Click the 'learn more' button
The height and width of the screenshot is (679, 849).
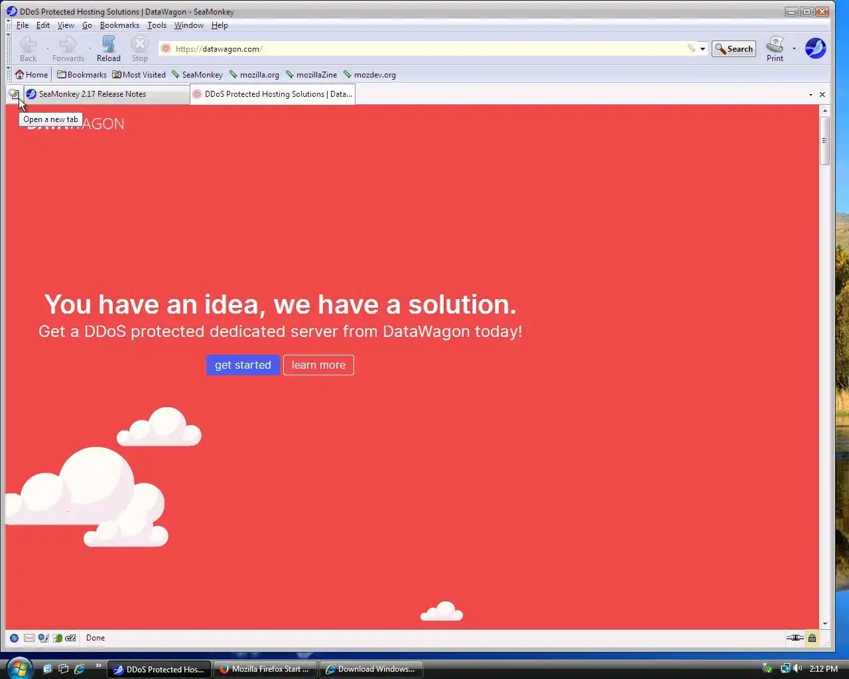tap(318, 365)
